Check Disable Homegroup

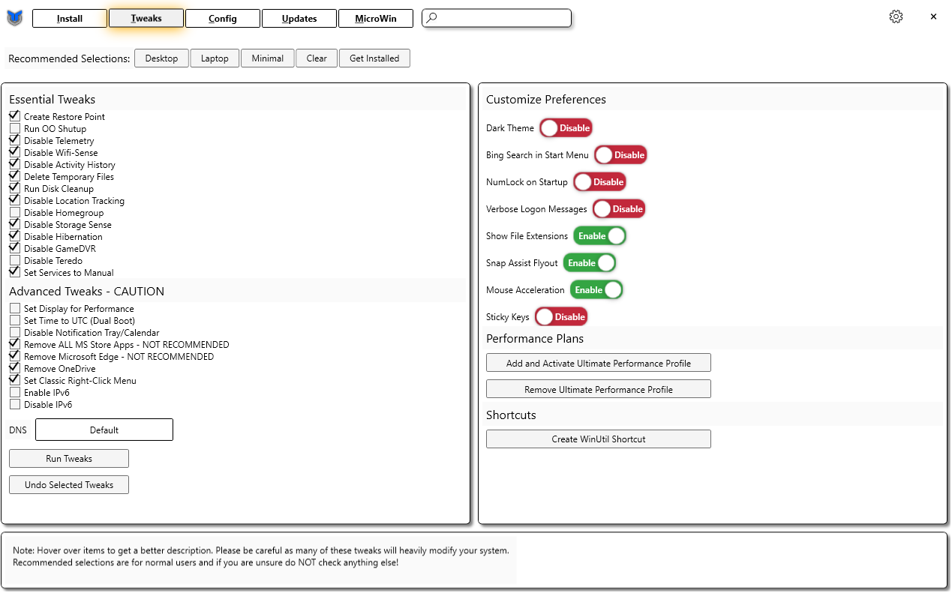pyautogui.click(x=15, y=212)
